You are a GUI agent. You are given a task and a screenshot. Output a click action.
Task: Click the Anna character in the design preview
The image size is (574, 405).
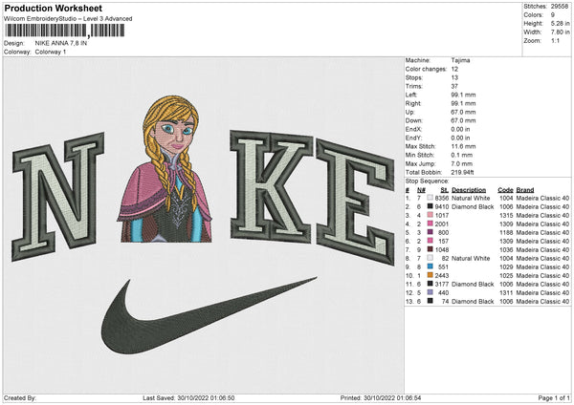pos(165,169)
